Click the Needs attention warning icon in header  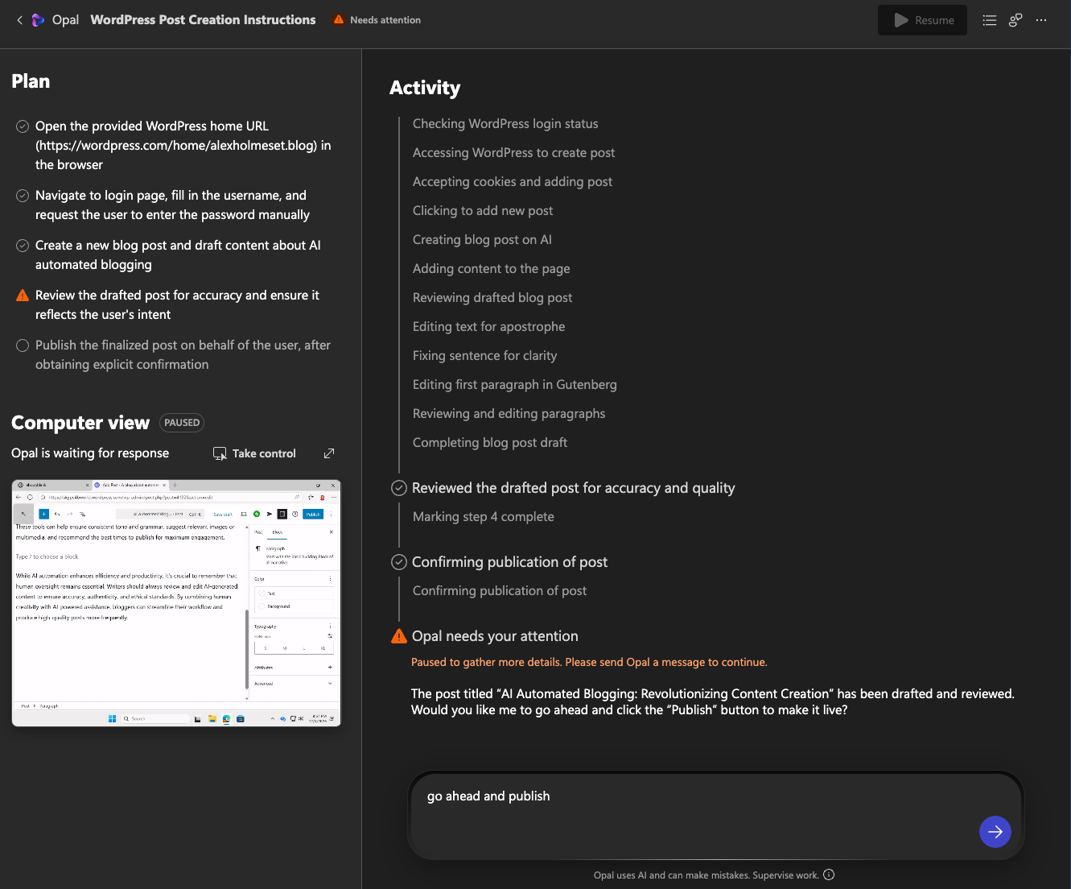339,20
